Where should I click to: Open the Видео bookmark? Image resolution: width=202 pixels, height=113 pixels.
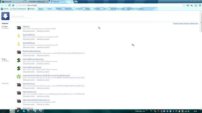(x=86, y=9)
